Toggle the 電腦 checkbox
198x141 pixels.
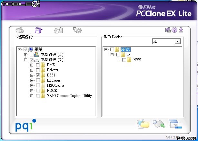click(25, 49)
